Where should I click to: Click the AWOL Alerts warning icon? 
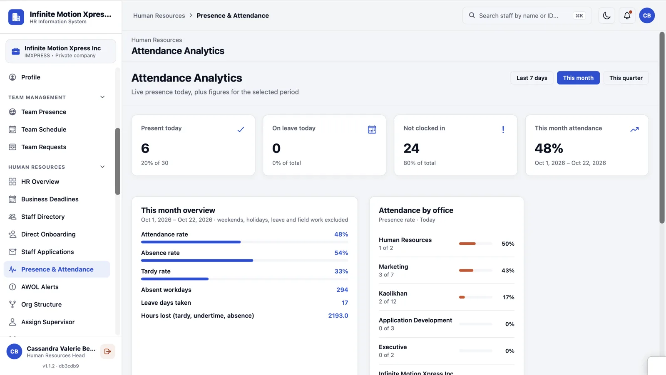pyautogui.click(x=12, y=287)
